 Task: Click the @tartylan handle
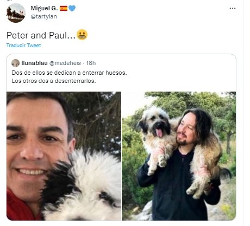[x=43, y=16]
